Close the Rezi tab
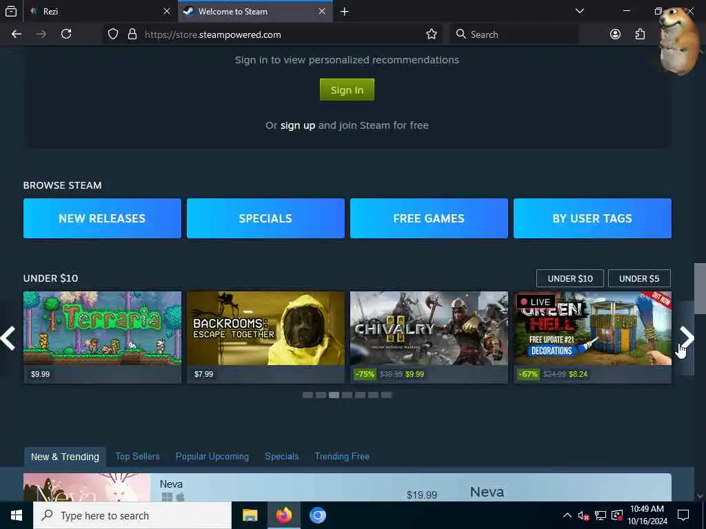 point(167,11)
